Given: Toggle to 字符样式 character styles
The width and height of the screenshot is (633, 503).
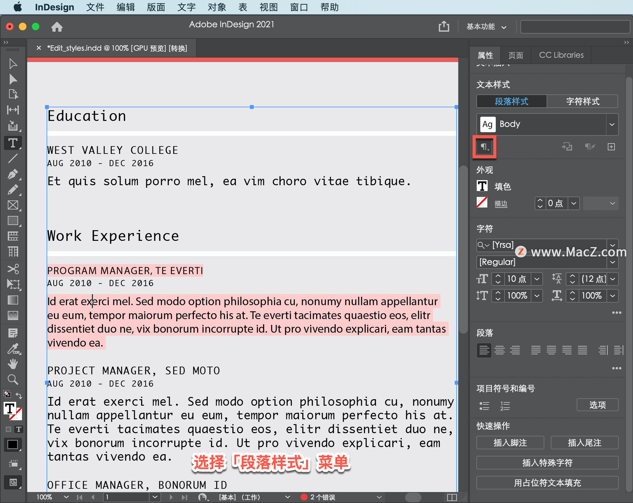Looking at the screenshot, I should [582, 101].
